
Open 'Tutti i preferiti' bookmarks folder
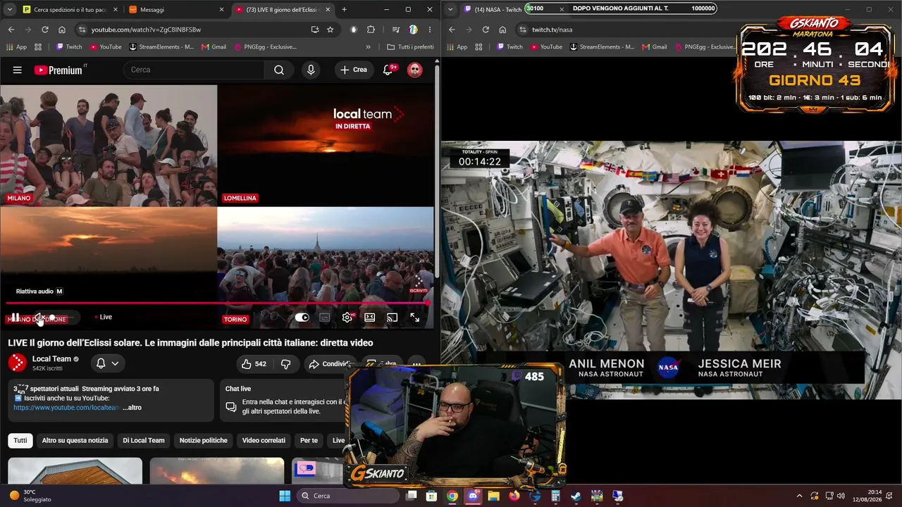[410, 47]
